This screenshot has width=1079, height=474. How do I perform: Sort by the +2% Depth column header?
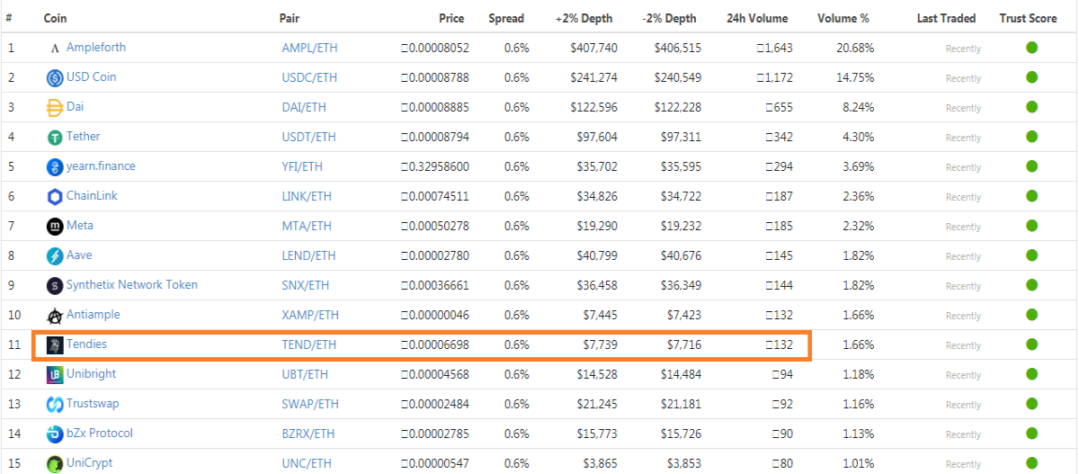(x=583, y=18)
